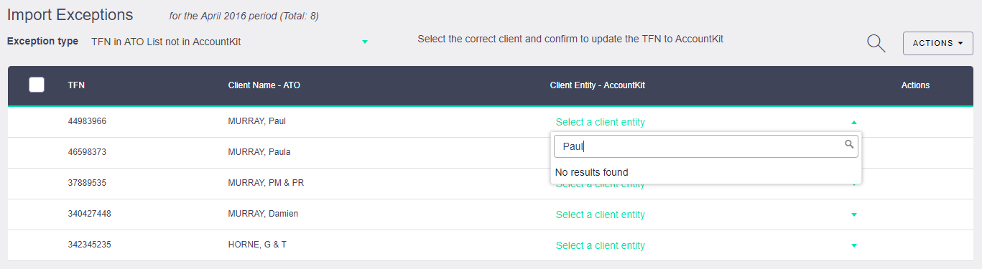Image resolution: width=982 pixels, height=269 pixels.
Task: Focus the client entity search field containing Paul
Action: coord(705,146)
